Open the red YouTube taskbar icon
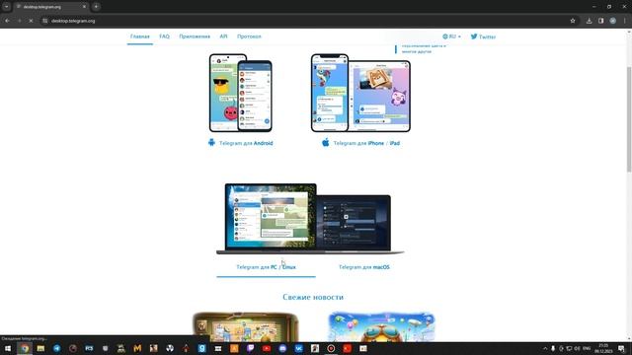The width and height of the screenshot is (632, 355). 267,348
